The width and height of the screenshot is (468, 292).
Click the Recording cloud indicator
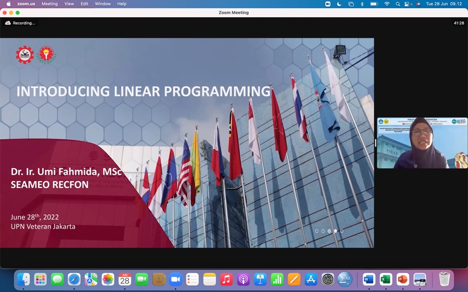[8, 23]
